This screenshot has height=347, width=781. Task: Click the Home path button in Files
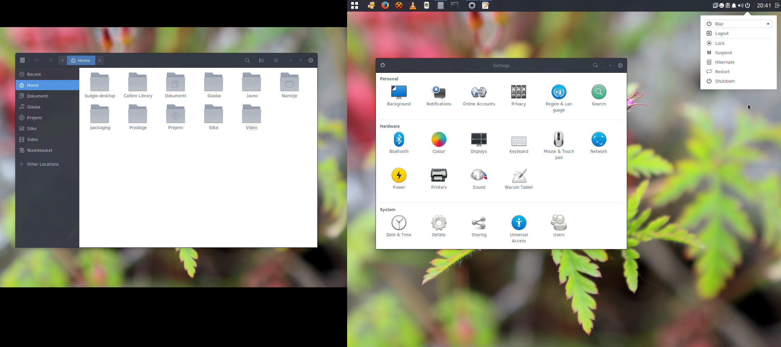[81, 60]
